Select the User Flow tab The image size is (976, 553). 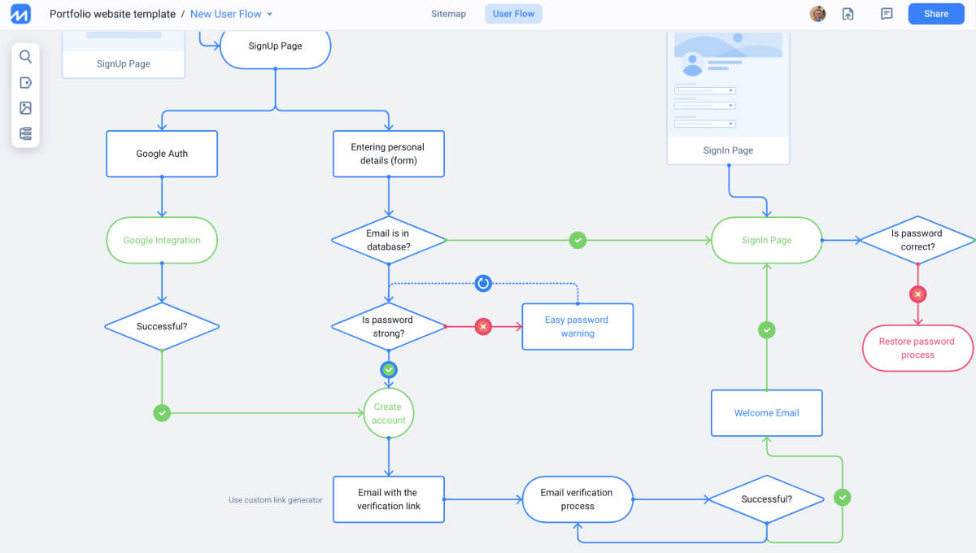513,14
